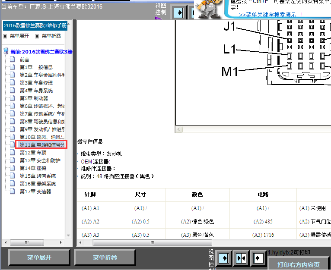Select 第7章 传动系统 chapter

coord(42,114)
